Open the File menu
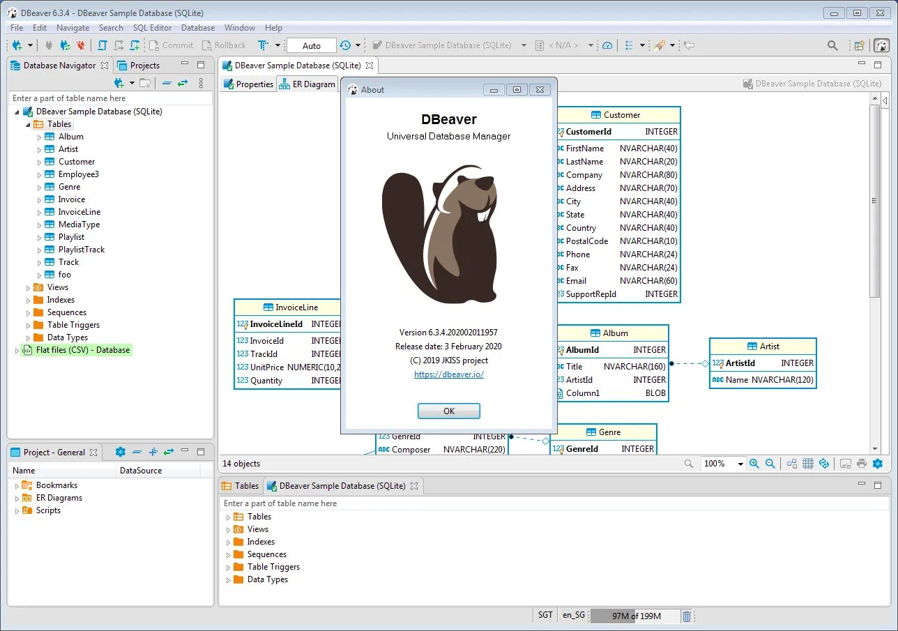Viewport: 898px width, 631px height. coord(17,28)
